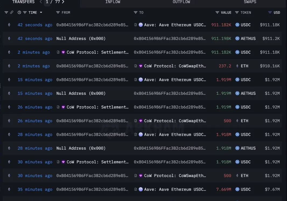
Task: Open the TOKEN column filter
Action: (x=237, y=12)
